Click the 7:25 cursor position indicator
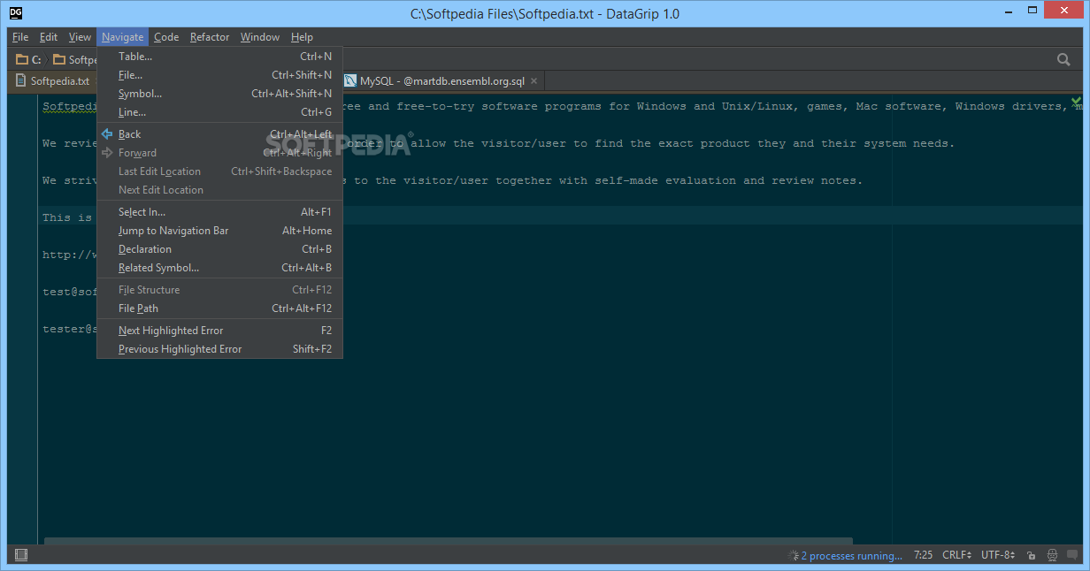1090x571 pixels. (x=923, y=556)
